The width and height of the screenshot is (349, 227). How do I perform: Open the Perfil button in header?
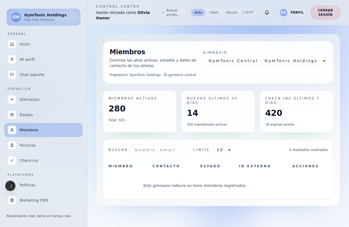(291, 13)
